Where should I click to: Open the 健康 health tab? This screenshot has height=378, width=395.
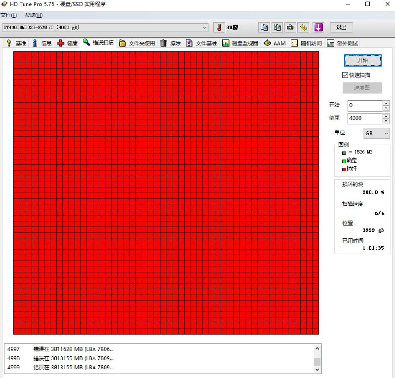[68, 43]
